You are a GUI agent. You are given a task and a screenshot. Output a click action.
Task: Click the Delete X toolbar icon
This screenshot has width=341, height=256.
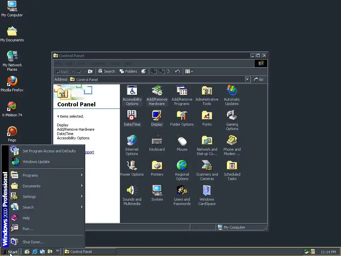(170, 71)
